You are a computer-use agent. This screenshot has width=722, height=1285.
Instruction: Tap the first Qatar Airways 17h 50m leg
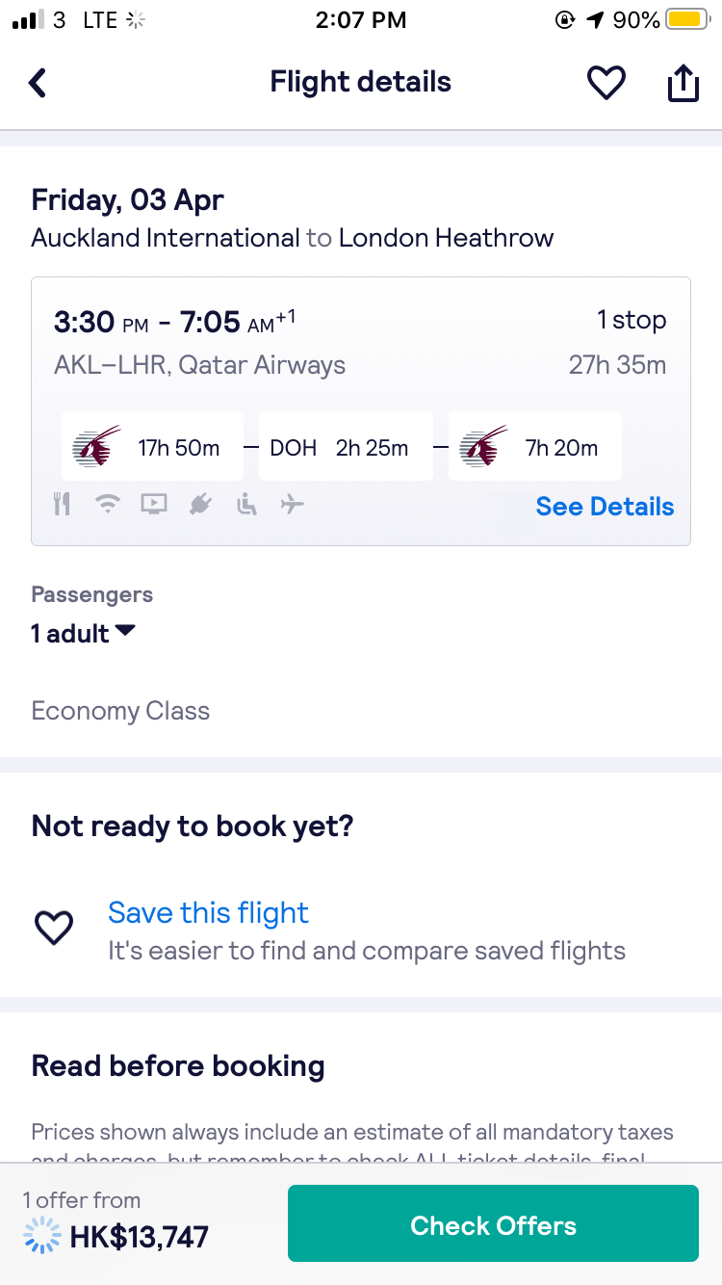click(152, 447)
